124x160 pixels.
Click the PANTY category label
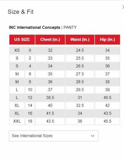pos(70,28)
